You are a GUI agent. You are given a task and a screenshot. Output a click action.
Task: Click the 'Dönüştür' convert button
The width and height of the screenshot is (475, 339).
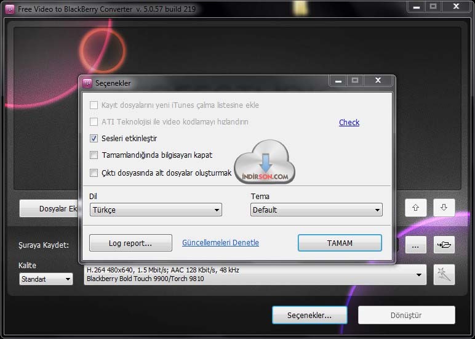pos(406,315)
